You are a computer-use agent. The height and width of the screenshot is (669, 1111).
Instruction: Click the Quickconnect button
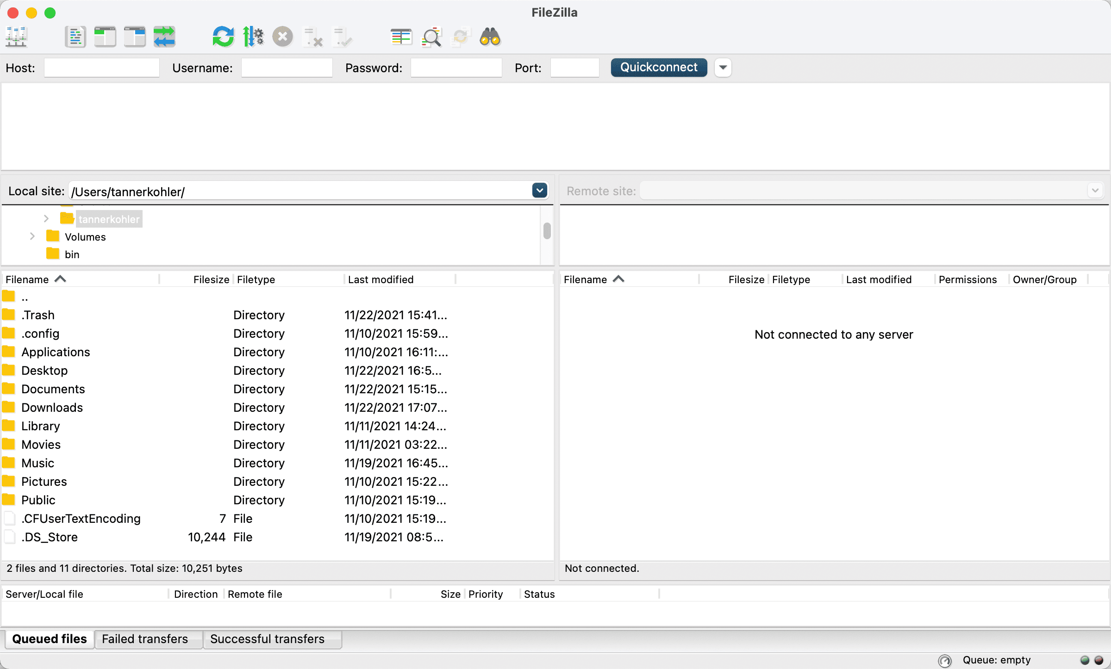coord(658,68)
